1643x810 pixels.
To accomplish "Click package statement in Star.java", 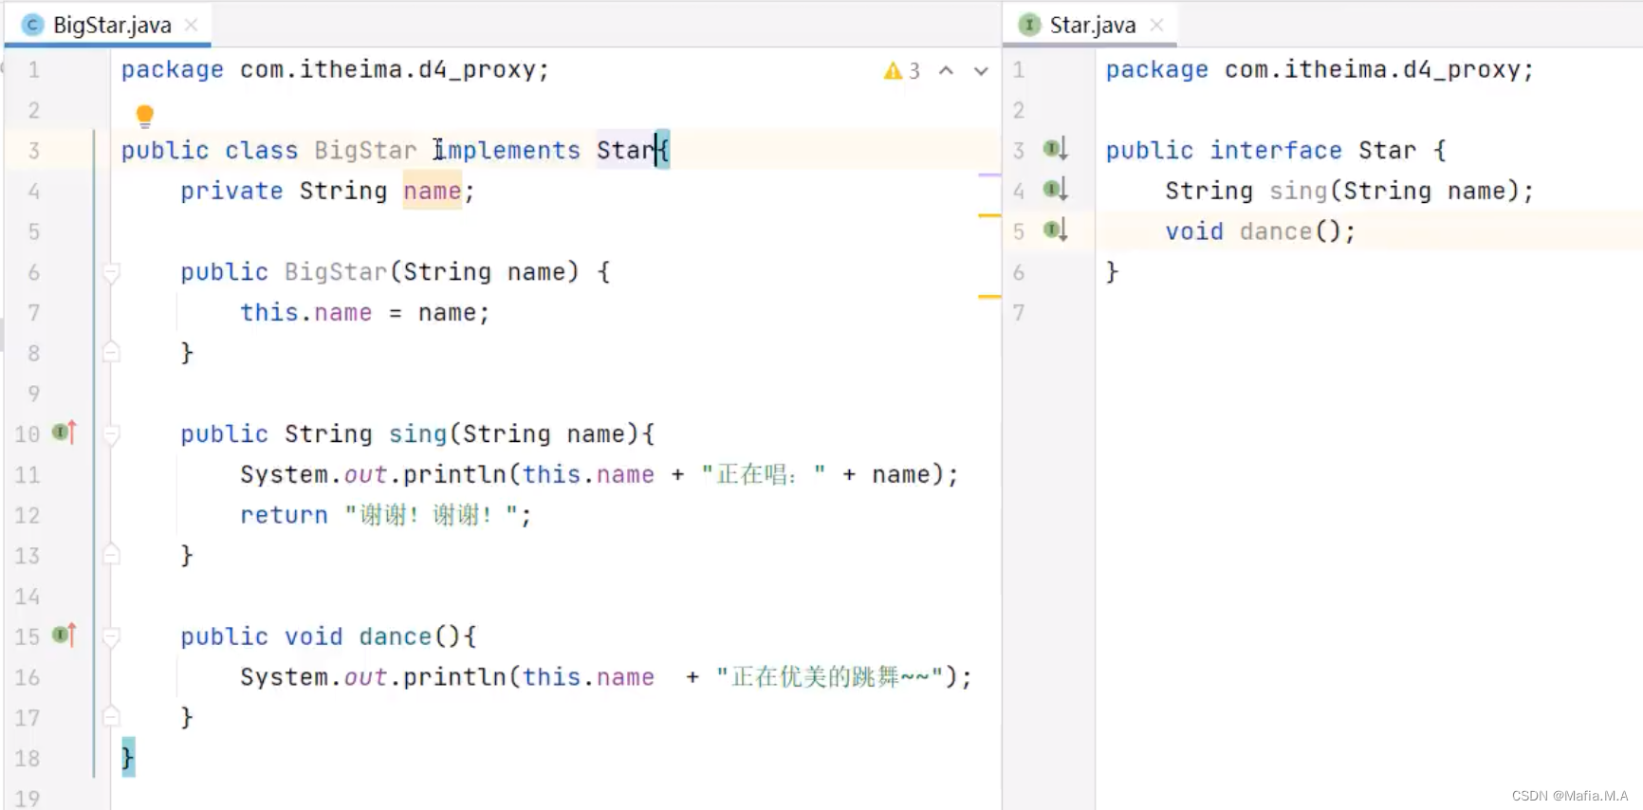I will pyautogui.click(x=1320, y=69).
